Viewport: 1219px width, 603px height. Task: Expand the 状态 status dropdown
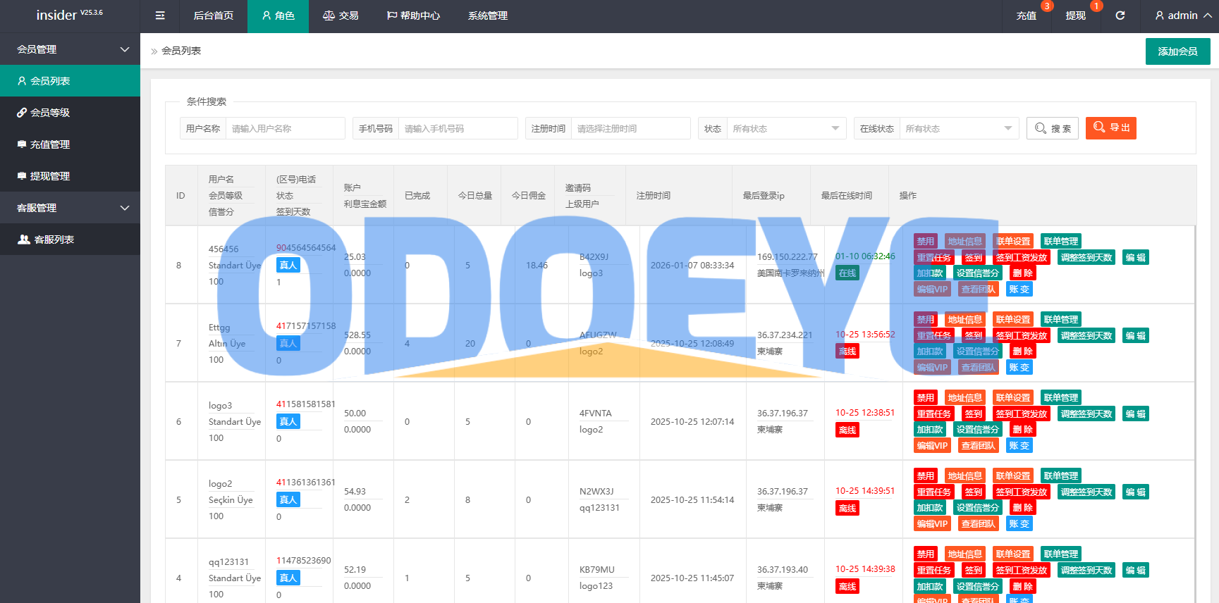click(785, 128)
